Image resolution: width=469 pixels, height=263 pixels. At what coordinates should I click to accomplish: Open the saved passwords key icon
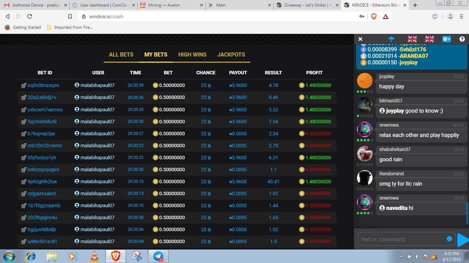pyautogui.click(x=362, y=16)
